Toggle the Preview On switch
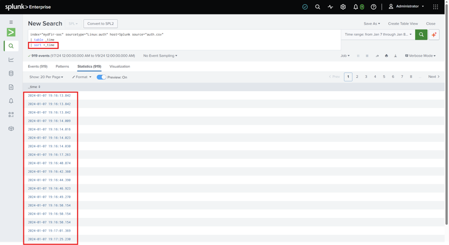 (x=101, y=77)
